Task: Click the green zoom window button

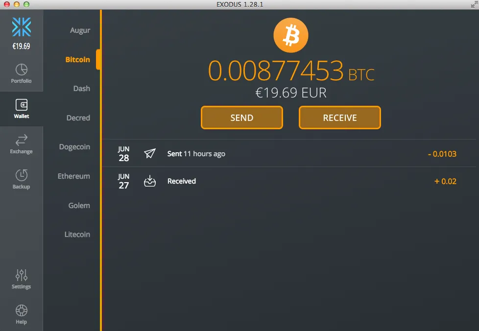Action: coord(26,4)
